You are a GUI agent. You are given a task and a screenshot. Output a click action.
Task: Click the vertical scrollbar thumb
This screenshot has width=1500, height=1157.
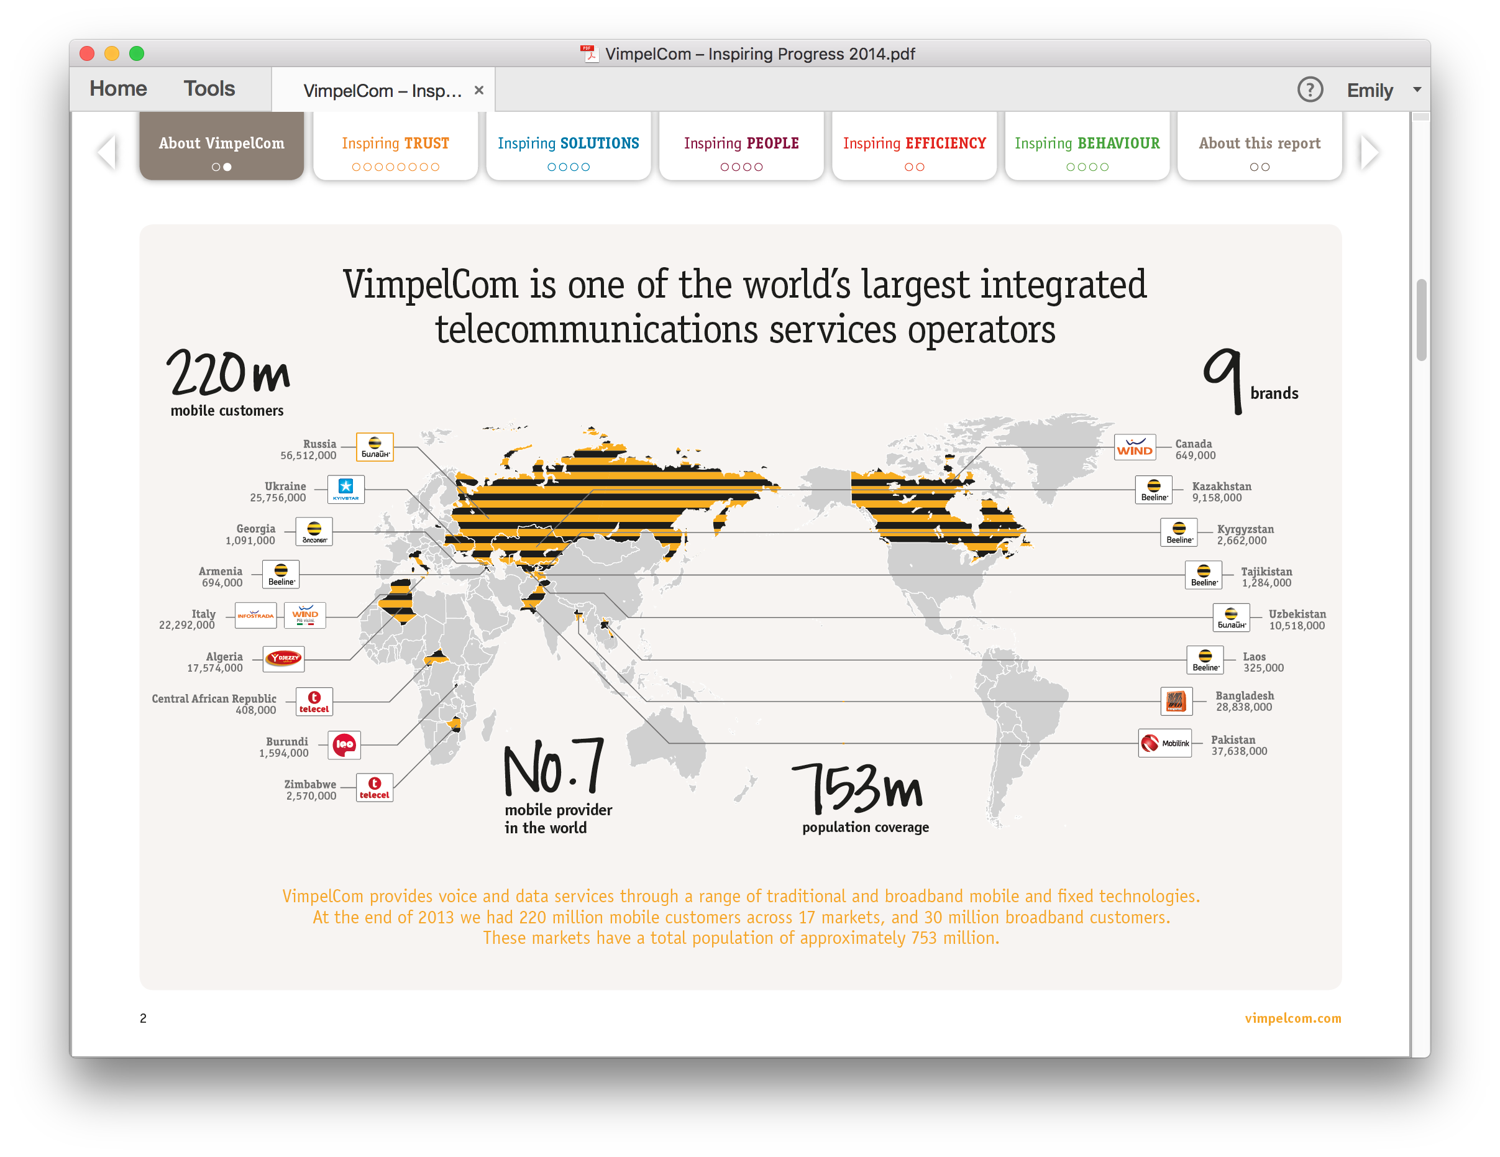(x=1421, y=320)
